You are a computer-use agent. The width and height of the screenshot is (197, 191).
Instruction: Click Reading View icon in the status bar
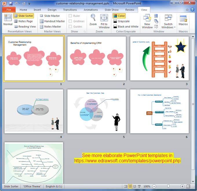coord(134,186)
